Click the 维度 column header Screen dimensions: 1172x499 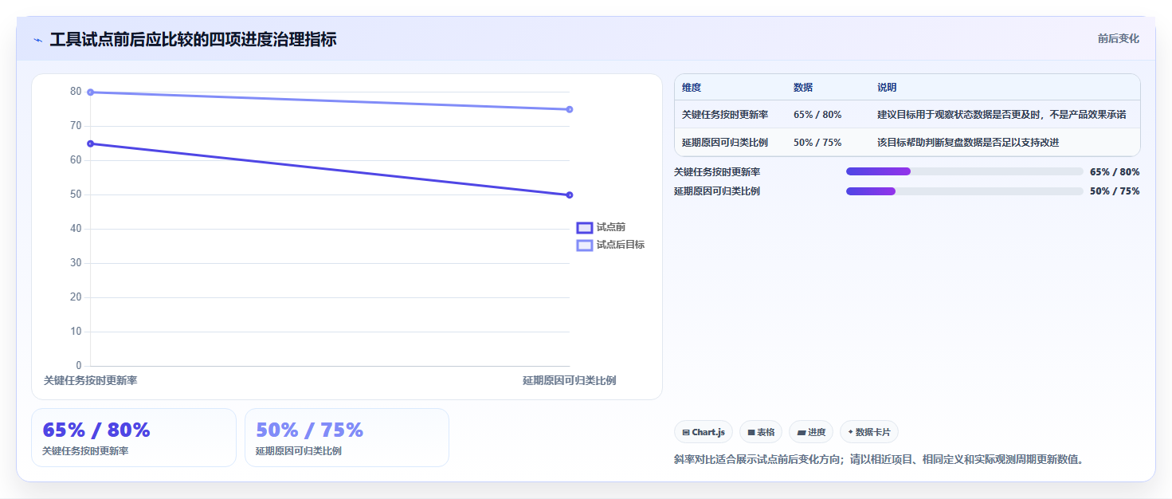click(x=692, y=88)
